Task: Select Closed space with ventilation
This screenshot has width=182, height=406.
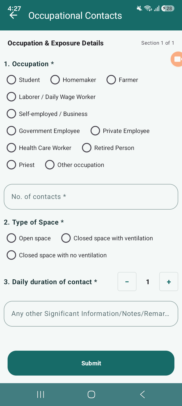Action: (107, 238)
